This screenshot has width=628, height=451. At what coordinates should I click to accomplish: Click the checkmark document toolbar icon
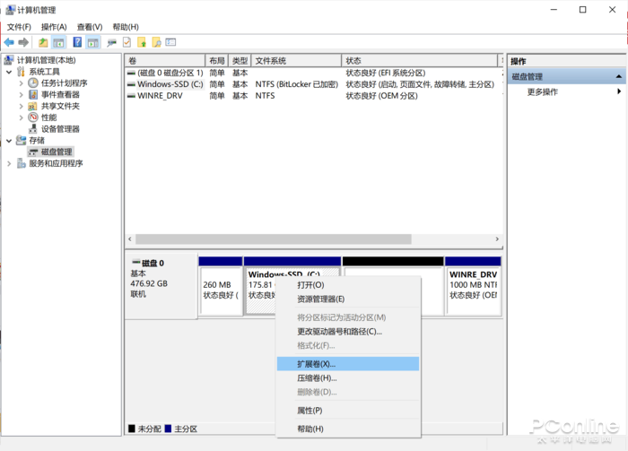[x=127, y=42]
